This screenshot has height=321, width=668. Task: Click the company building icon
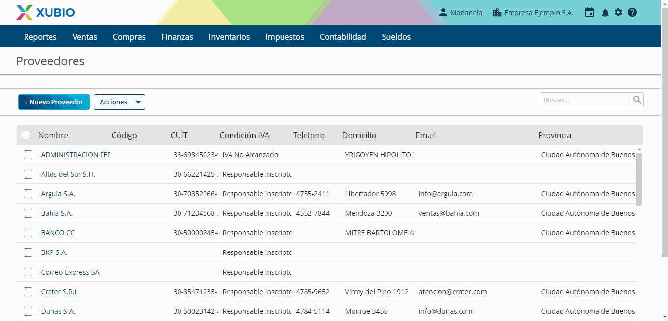click(x=497, y=13)
